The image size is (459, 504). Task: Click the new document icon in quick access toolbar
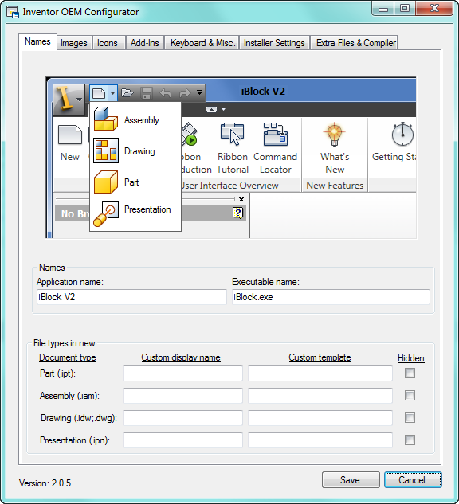click(x=99, y=93)
